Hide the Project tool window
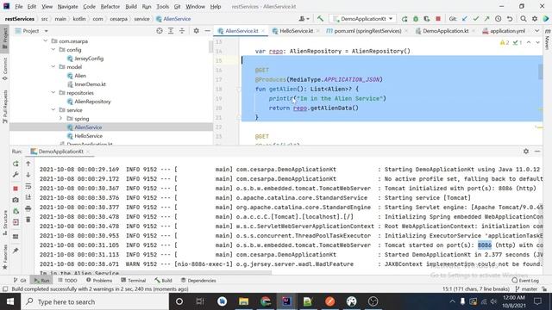 pos(207,31)
